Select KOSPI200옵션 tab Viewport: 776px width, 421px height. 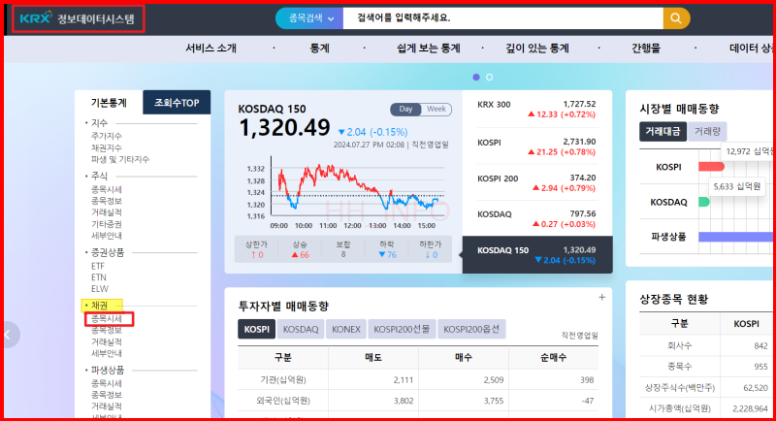click(x=471, y=330)
